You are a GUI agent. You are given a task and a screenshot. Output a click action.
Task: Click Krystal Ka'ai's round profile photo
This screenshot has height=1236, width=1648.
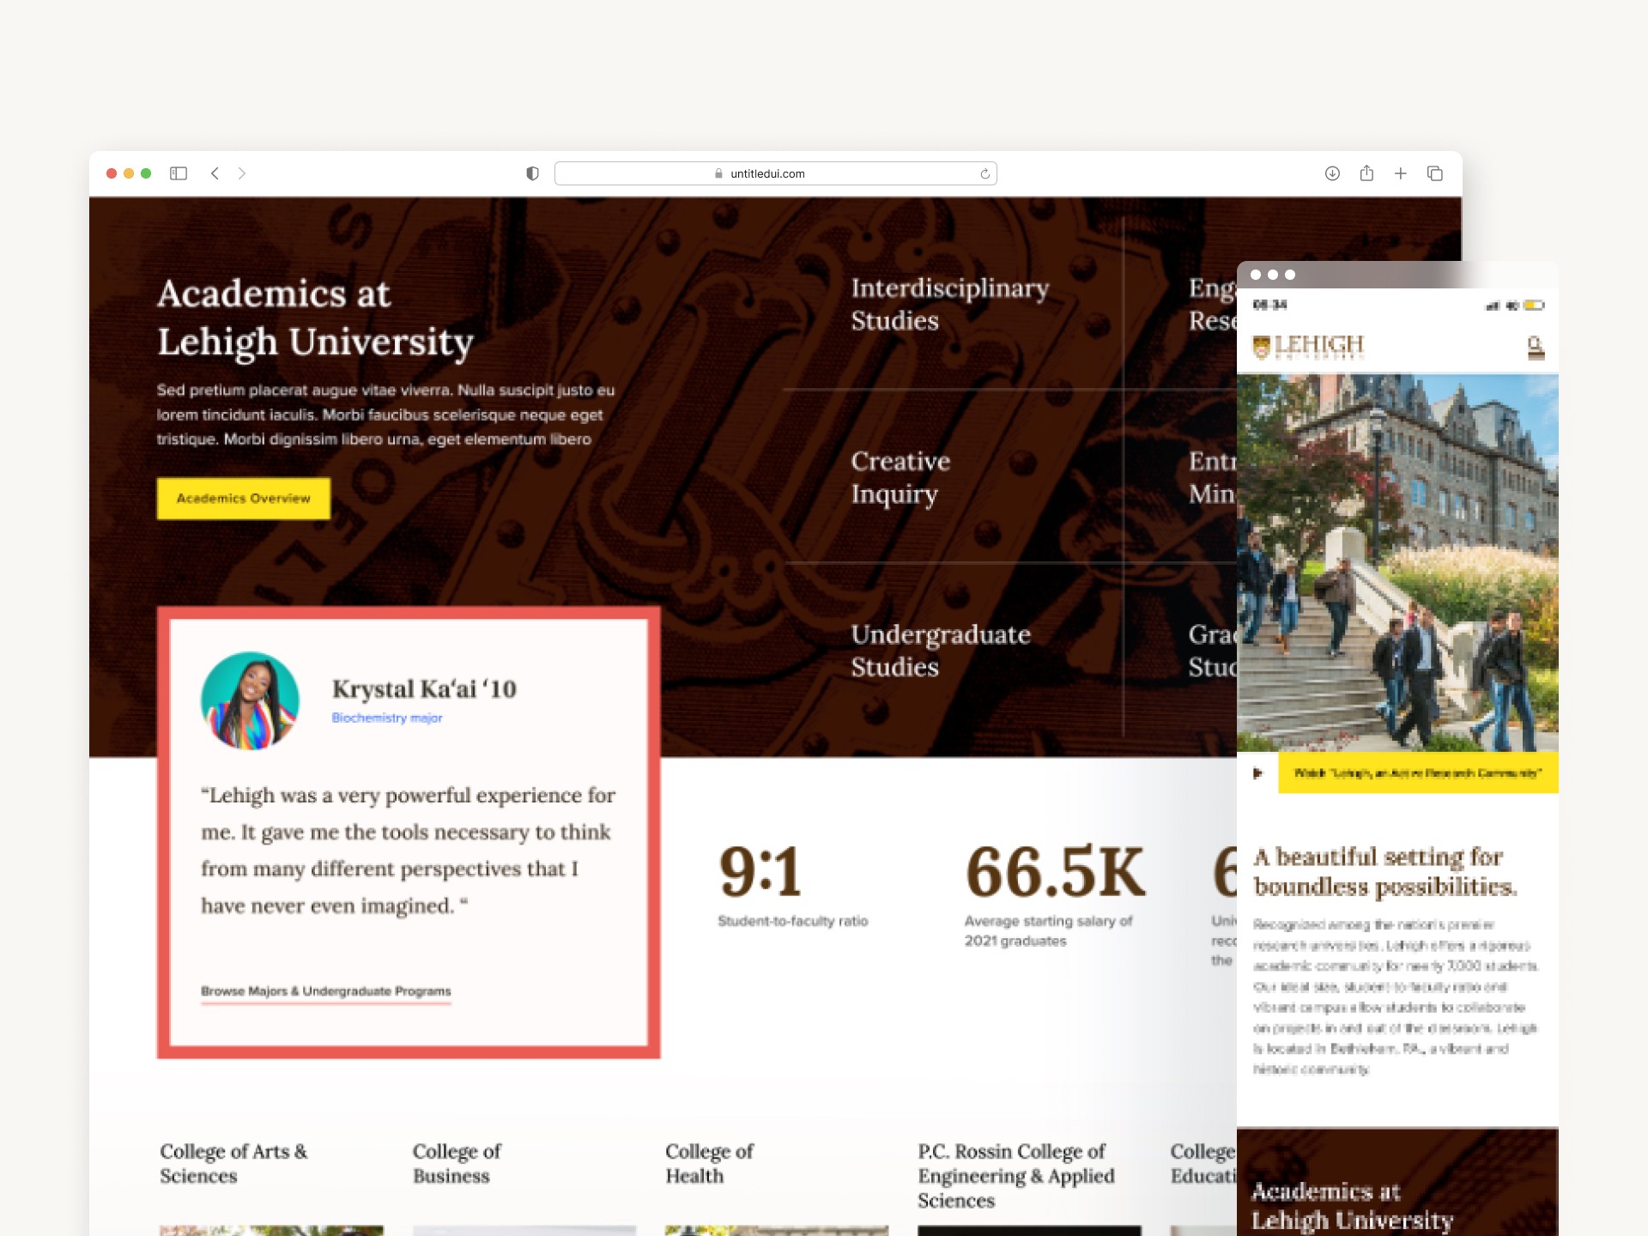pos(250,700)
